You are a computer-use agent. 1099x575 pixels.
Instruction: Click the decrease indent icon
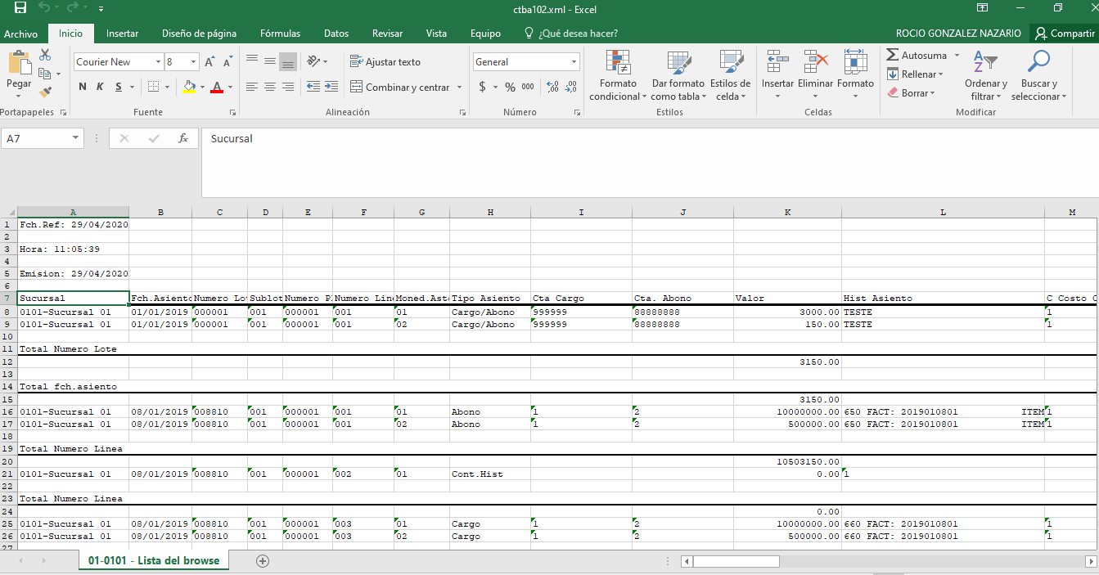(313, 87)
